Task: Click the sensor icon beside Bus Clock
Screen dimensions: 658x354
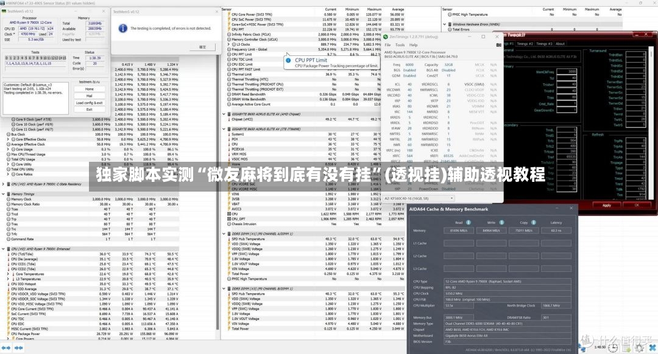Action: [9, 134]
